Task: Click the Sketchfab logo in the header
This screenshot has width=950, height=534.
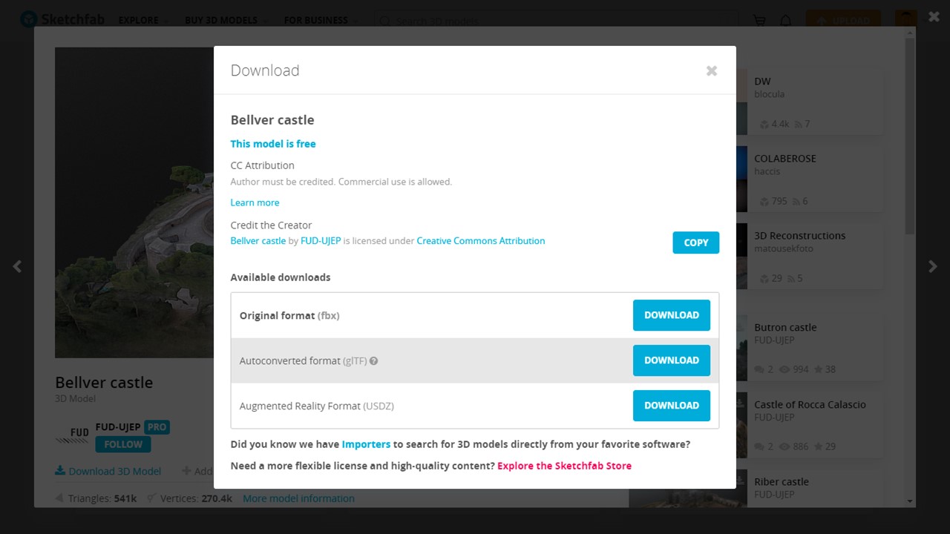Action: click(x=63, y=20)
